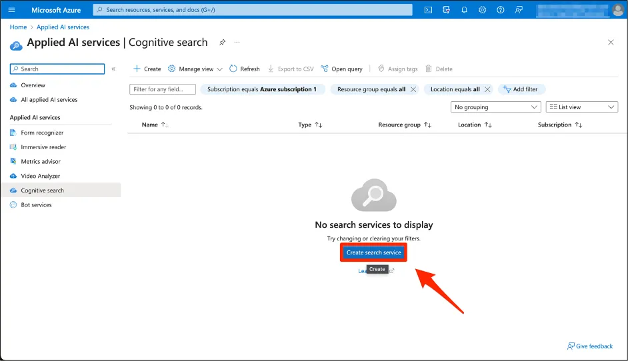
Task: Click Open query in toolbar
Action: [x=341, y=69]
